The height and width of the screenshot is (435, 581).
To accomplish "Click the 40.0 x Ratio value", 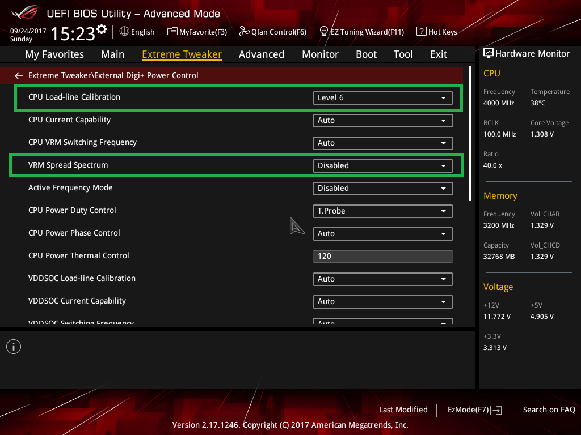I will coord(493,165).
